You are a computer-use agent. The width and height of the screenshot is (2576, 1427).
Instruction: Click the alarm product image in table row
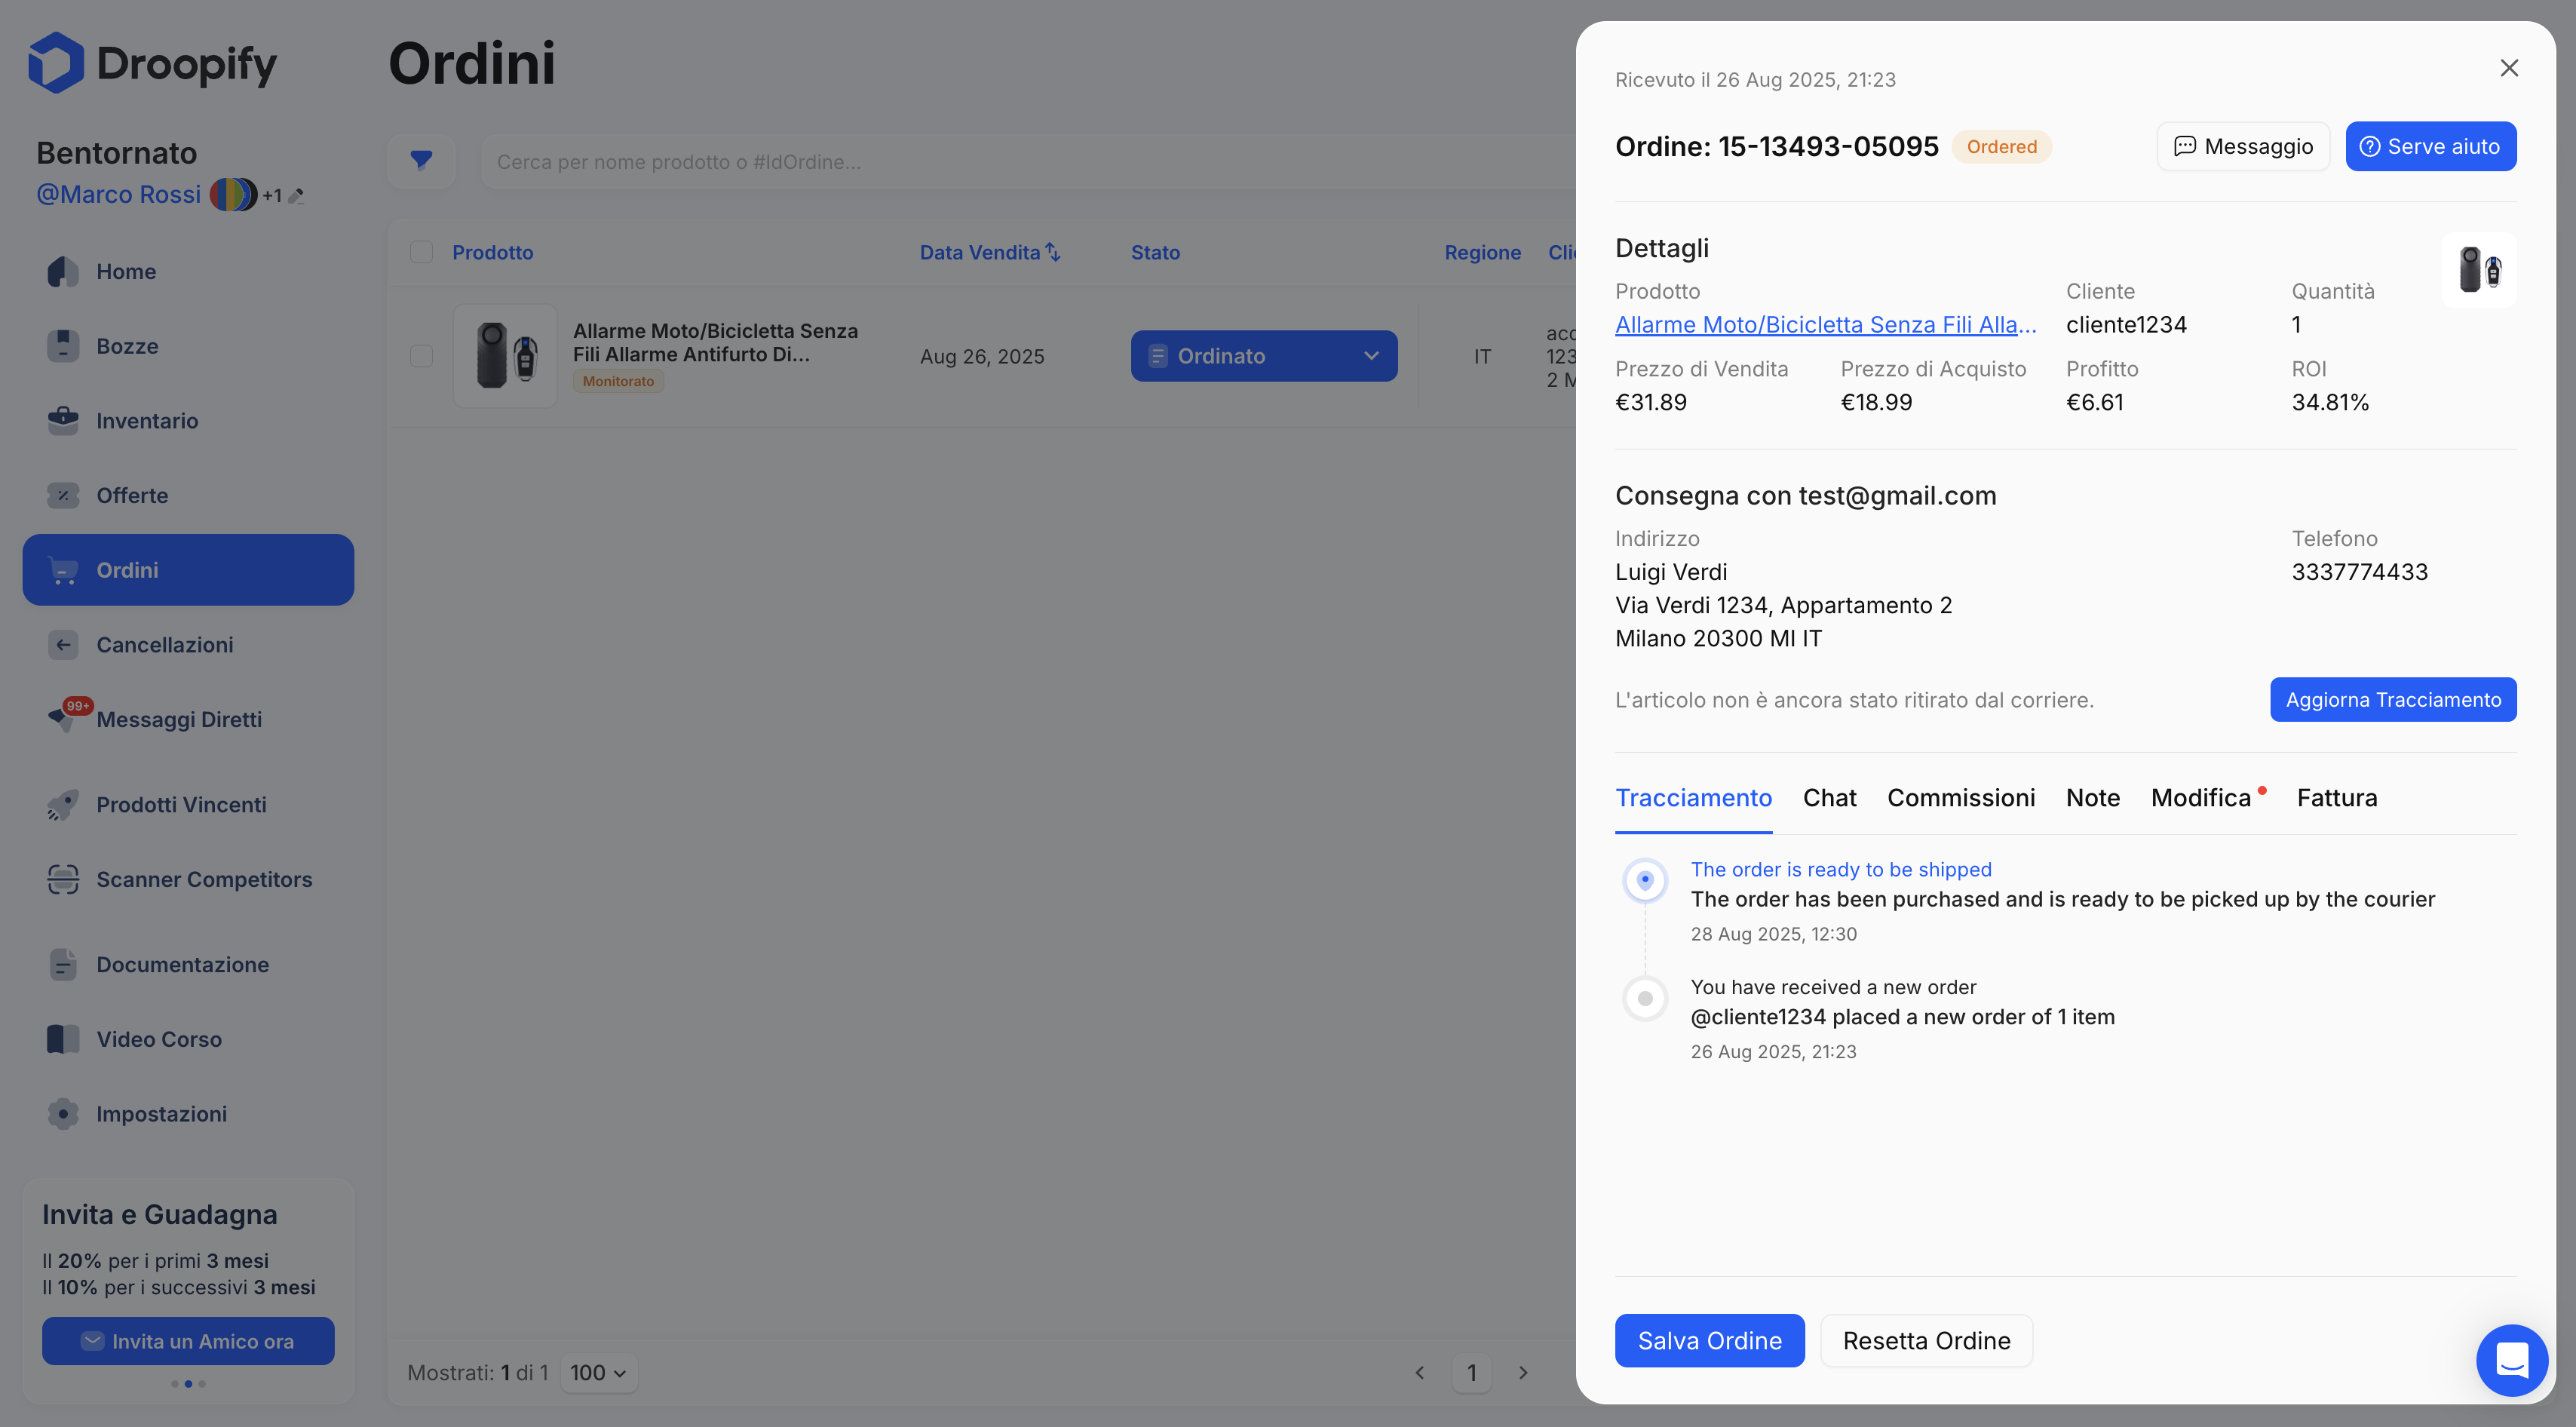pyautogui.click(x=505, y=356)
